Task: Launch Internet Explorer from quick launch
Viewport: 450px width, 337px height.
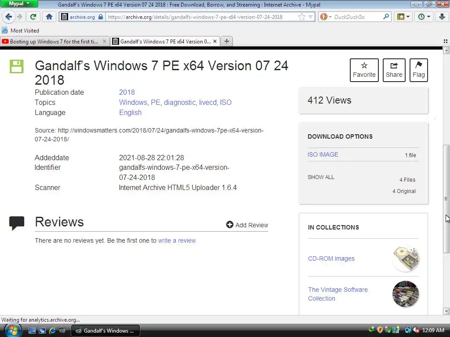Action: [x=52, y=331]
